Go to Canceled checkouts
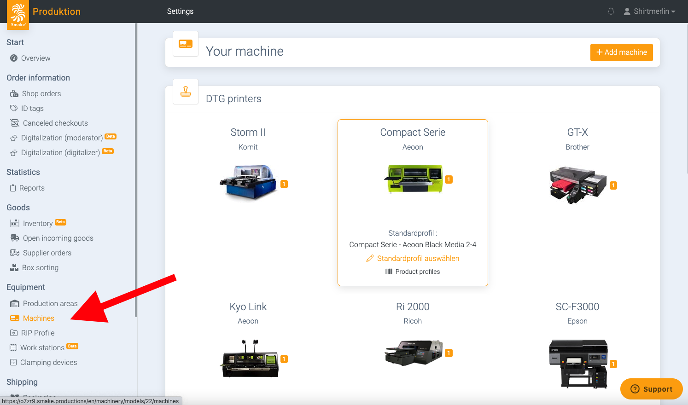The width and height of the screenshot is (688, 405). tap(55, 123)
